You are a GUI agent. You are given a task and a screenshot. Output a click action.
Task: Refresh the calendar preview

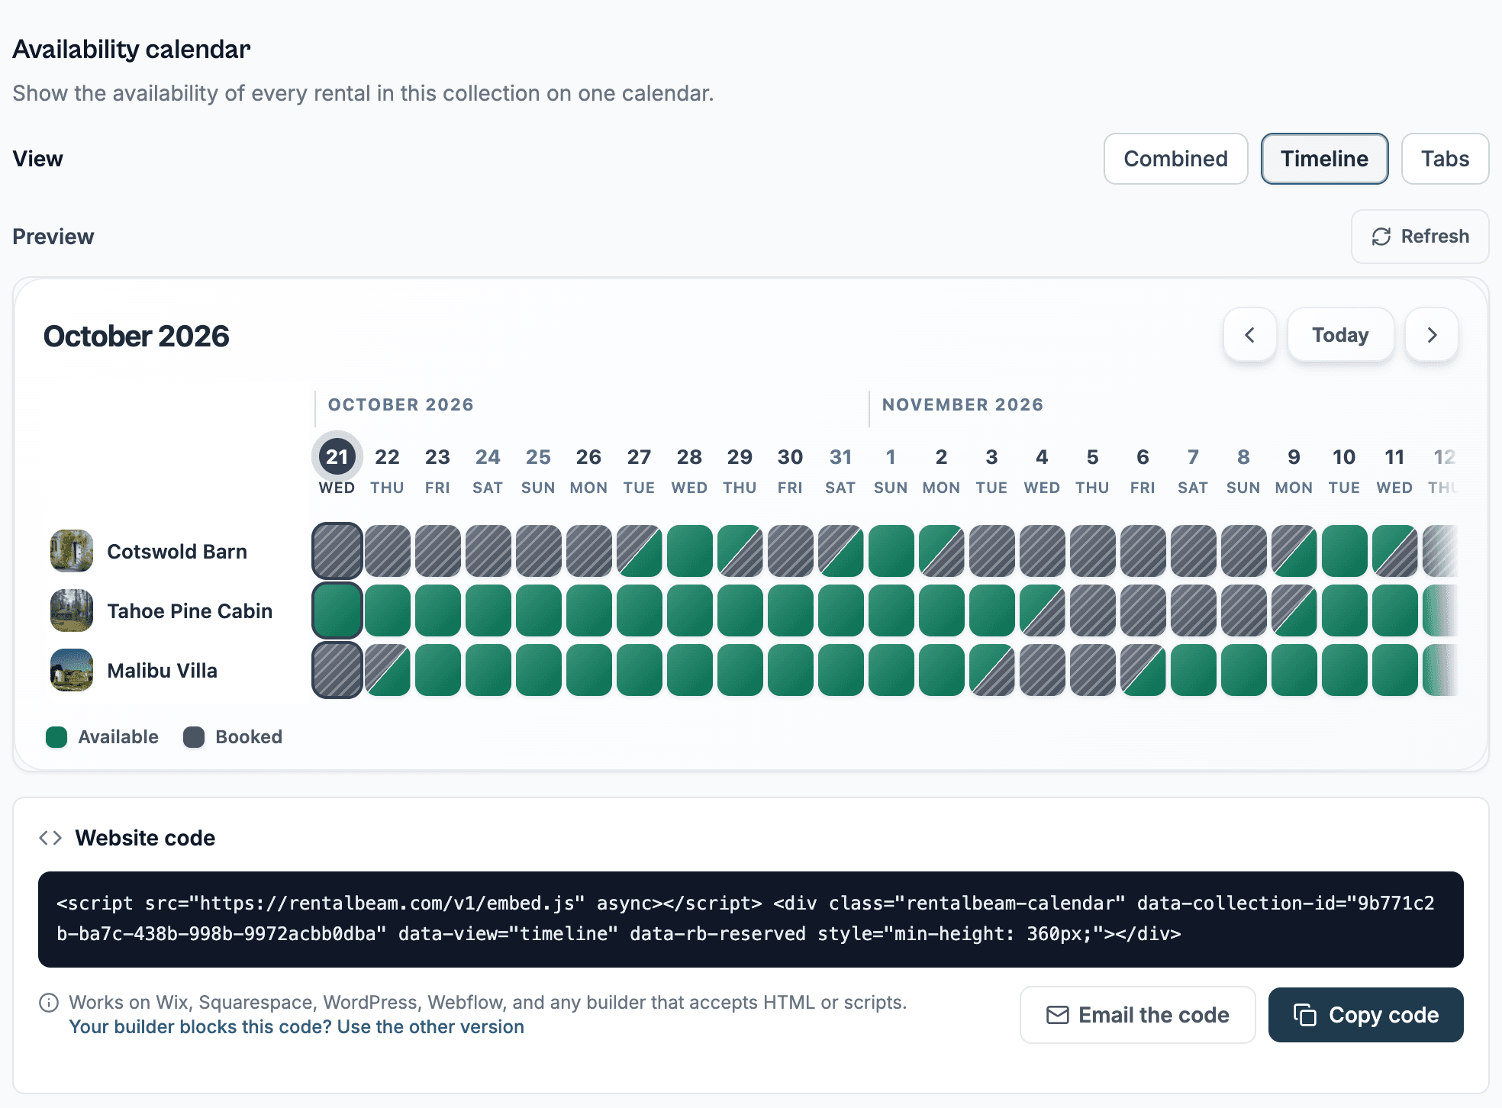pos(1420,237)
